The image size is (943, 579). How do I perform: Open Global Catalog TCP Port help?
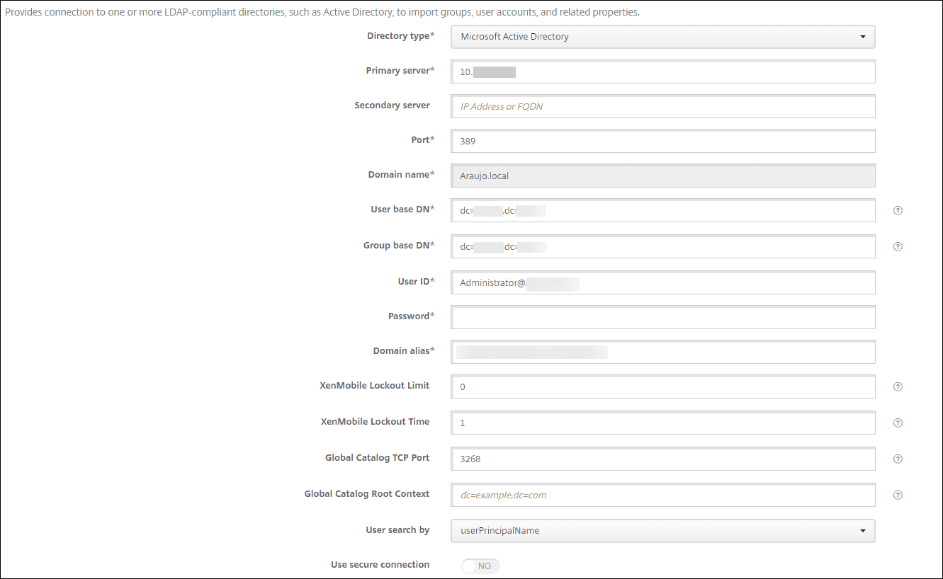click(x=898, y=458)
